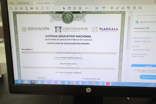156x104 pixels.
Task: Click the Save file icon in toolbar
Action: pos(11,8)
